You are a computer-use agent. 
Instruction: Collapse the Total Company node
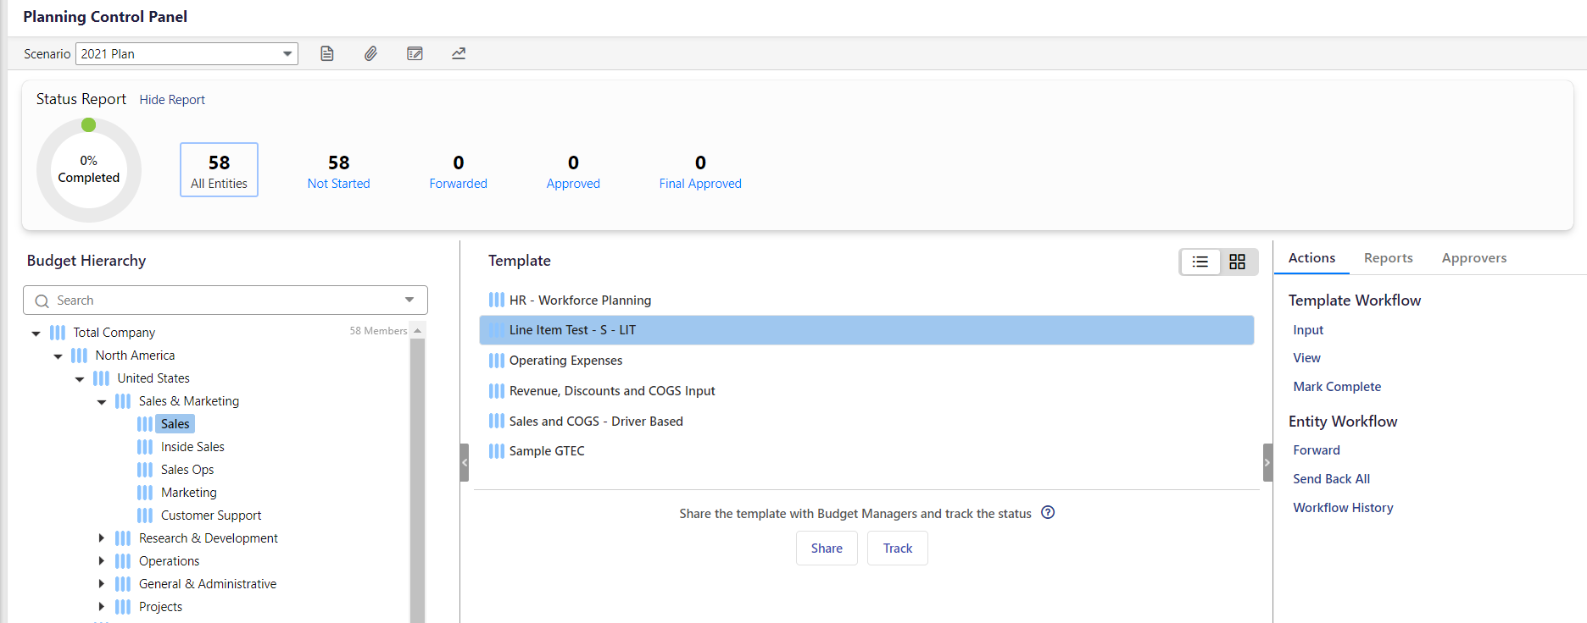(36, 334)
